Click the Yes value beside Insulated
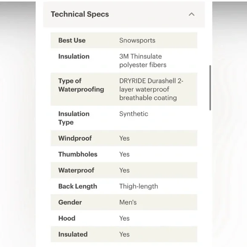Viewport: 247px width, 247px height. [x=124, y=234]
